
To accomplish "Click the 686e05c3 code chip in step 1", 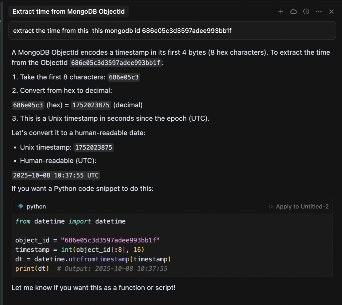I will pos(124,77).
